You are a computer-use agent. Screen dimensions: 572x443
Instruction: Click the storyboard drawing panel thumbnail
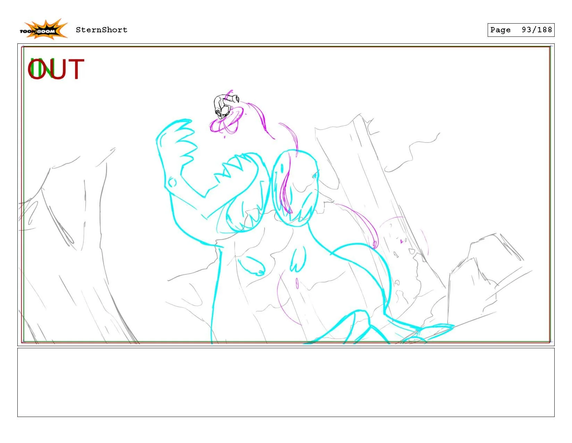(x=286, y=194)
